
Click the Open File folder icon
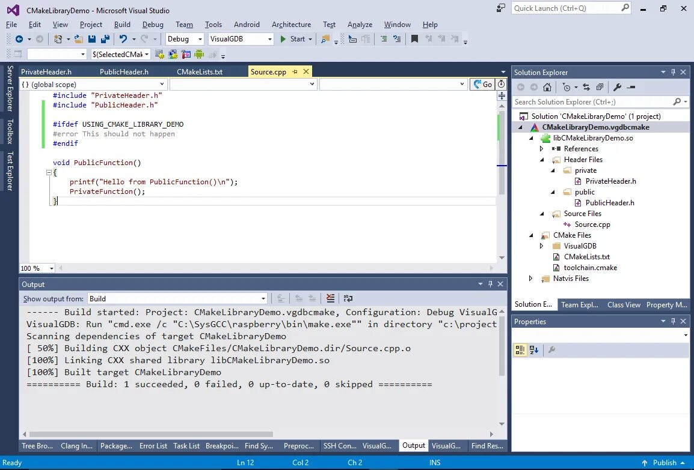[78, 39]
